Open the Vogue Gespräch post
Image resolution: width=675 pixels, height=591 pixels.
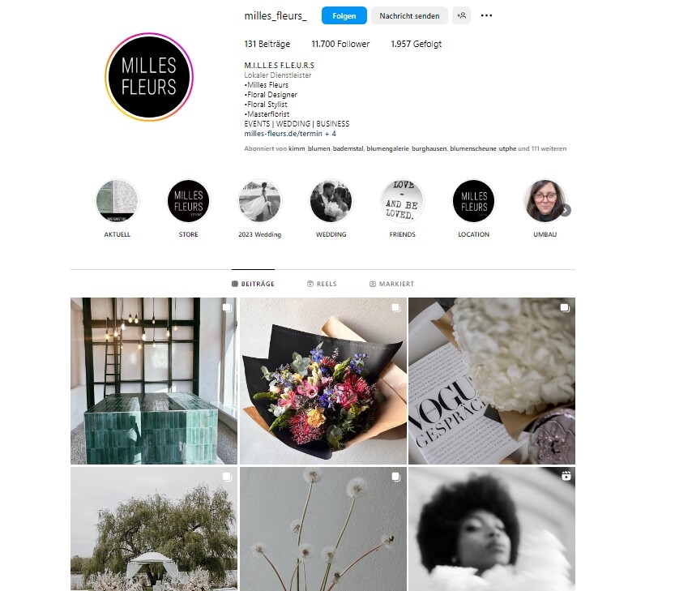492,381
